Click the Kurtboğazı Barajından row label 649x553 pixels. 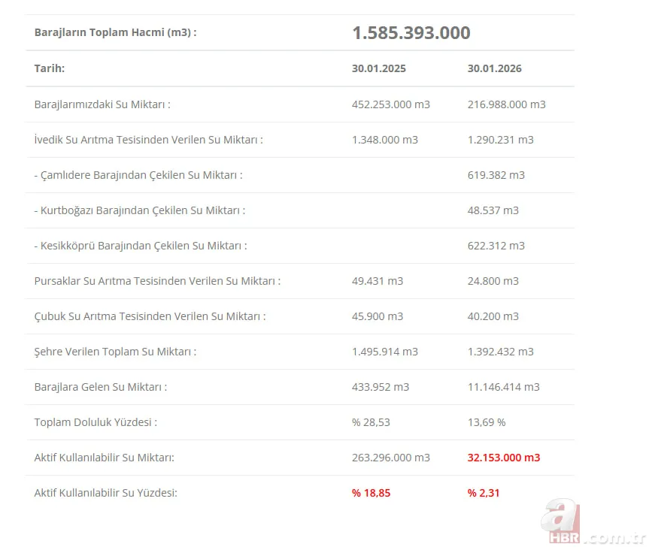pos(139,210)
